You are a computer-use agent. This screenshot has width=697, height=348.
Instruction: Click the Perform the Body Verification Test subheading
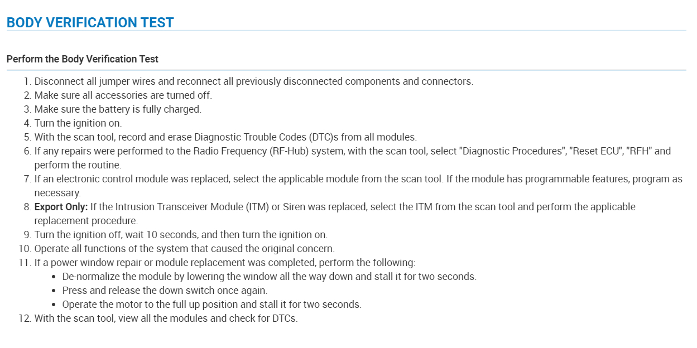83,59
